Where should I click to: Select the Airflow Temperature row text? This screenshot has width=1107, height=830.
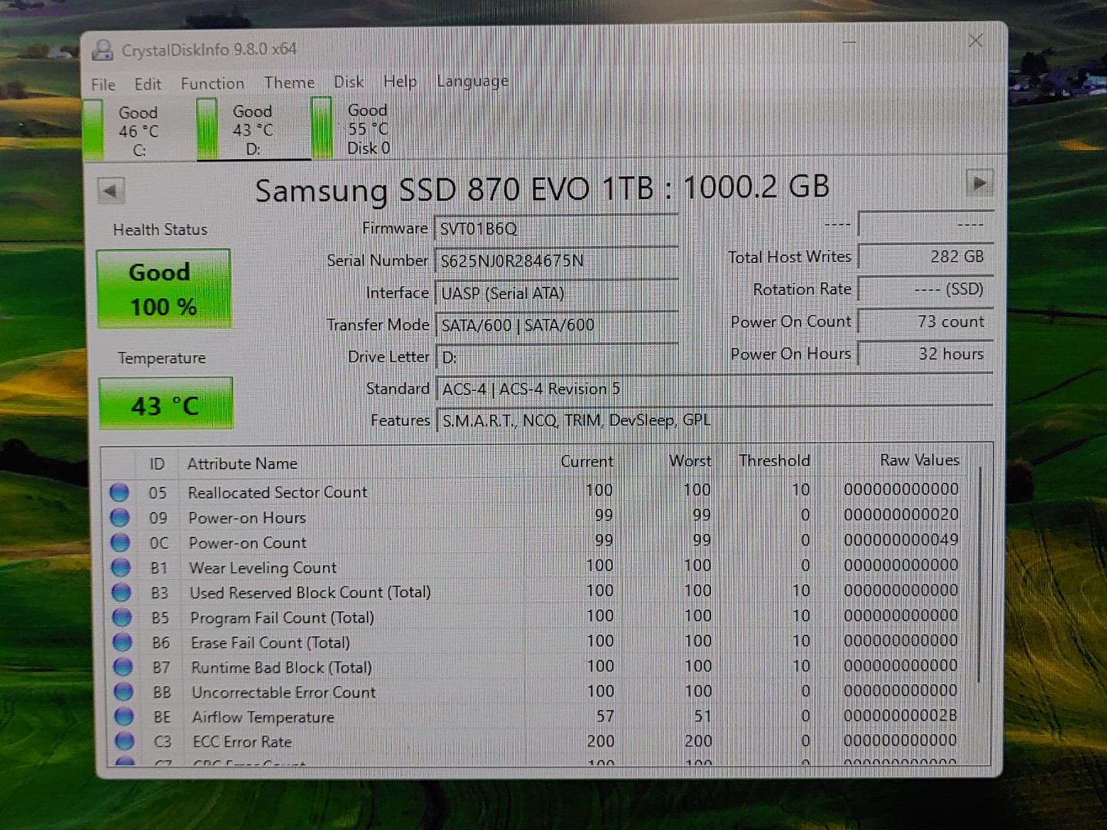coord(263,717)
